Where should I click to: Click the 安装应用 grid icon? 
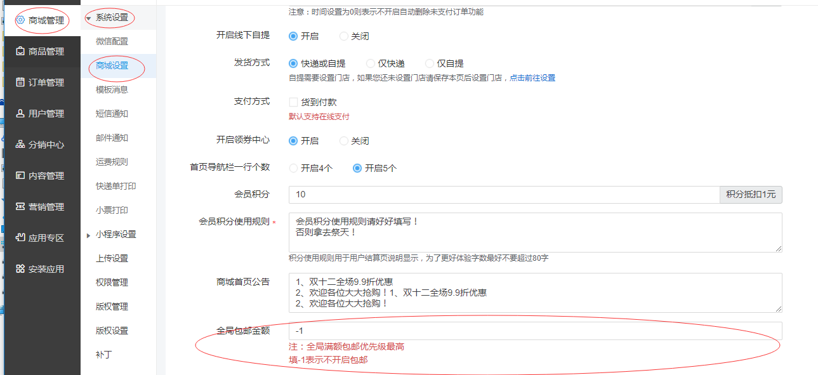coord(20,269)
